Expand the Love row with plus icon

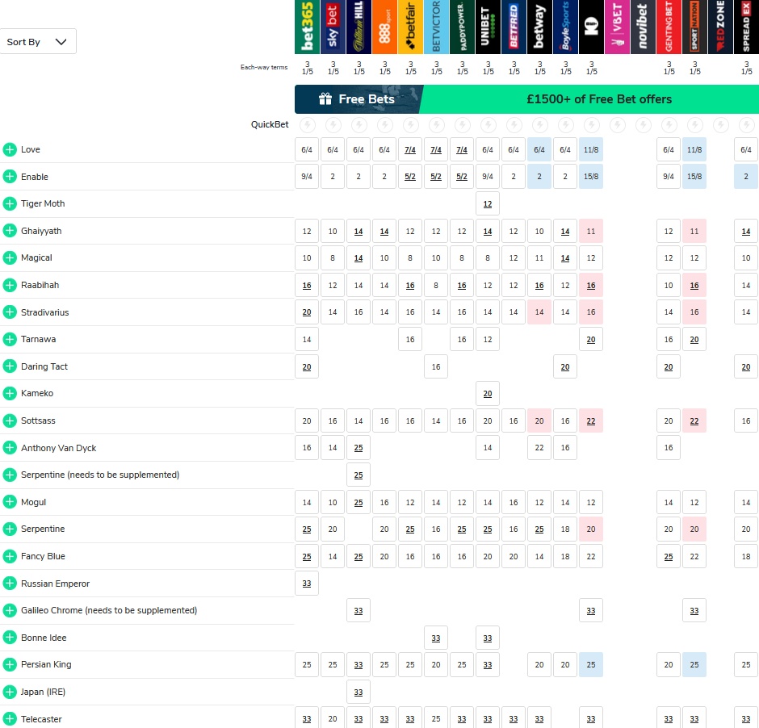tap(10, 149)
